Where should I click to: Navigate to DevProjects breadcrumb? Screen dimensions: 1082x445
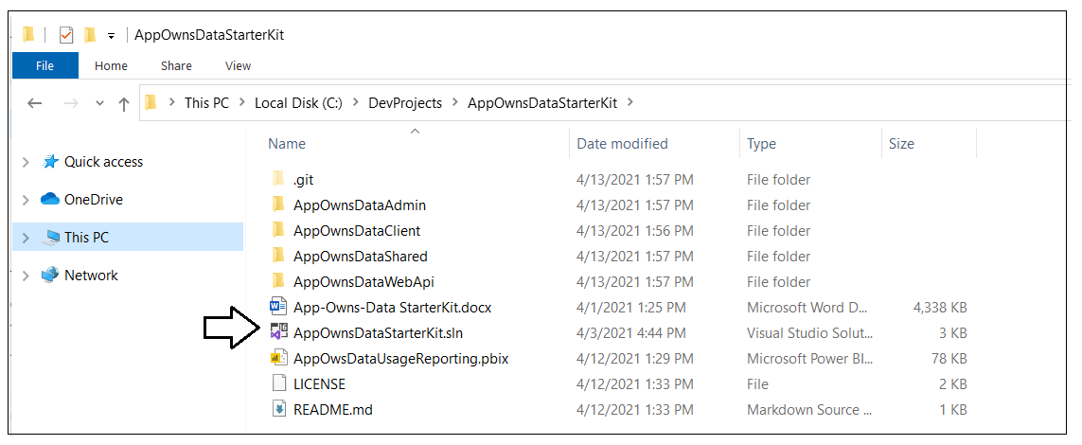click(405, 103)
